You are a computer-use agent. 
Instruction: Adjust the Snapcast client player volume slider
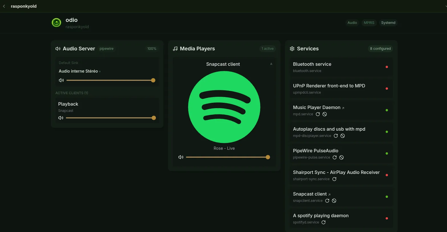(228, 157)
